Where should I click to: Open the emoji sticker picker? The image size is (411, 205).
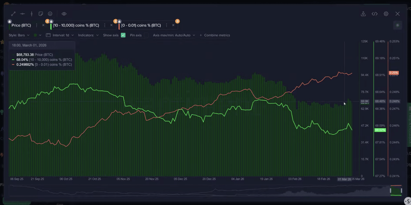[x=50, y=14]
